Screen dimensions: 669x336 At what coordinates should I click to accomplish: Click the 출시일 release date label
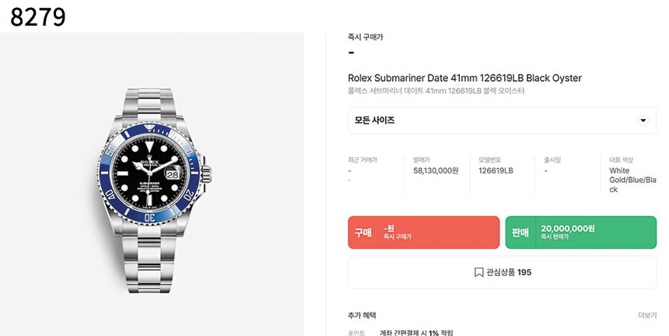[x=552, y=160]
